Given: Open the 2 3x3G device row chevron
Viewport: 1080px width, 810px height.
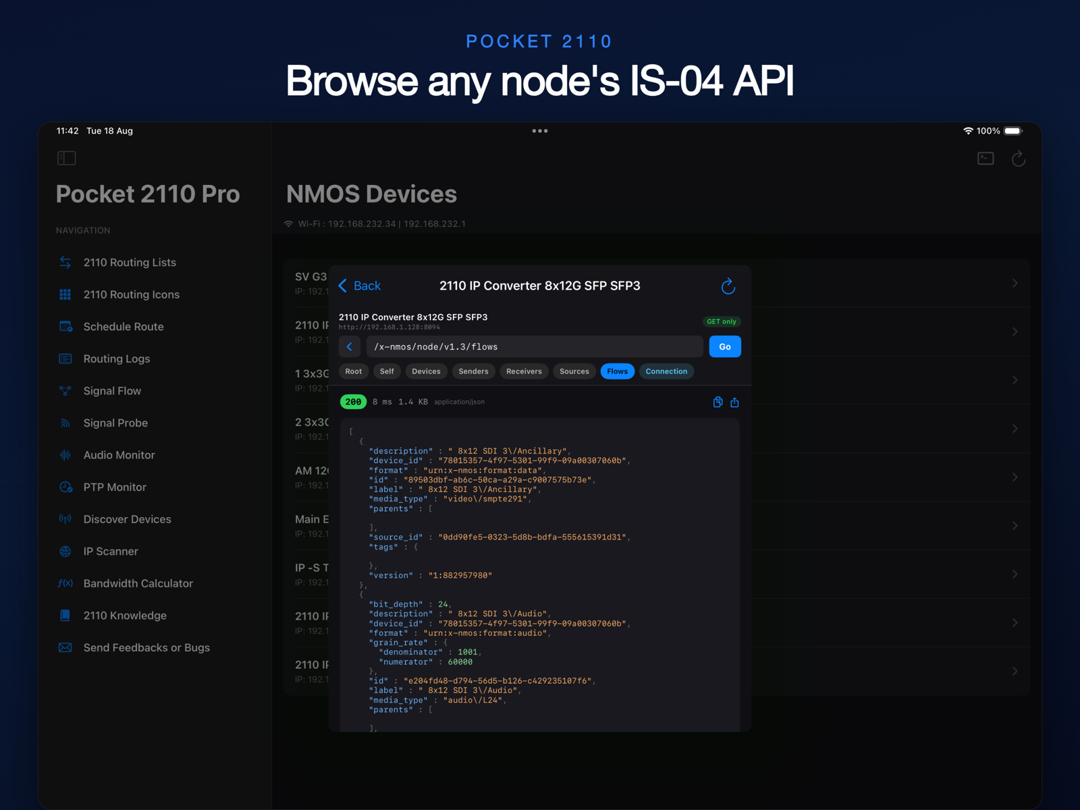Looking at the screenshot, I should click(x=1015, y=429).
